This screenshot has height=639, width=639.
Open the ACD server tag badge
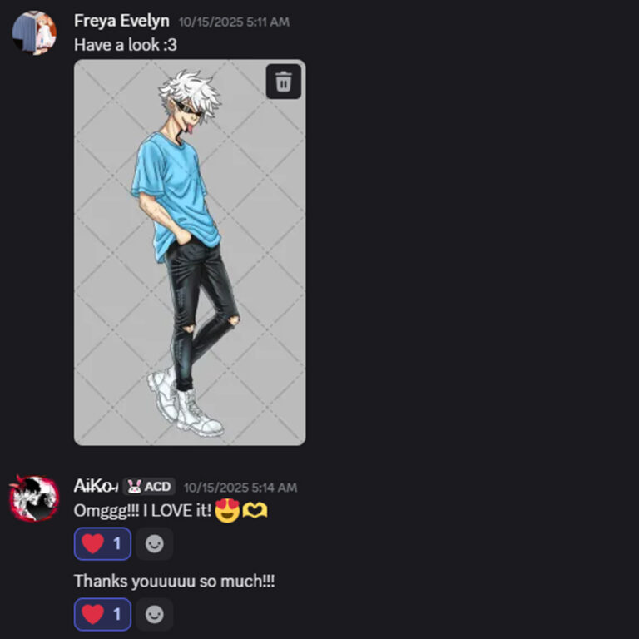pyautogui.click(x=149, y=486)
